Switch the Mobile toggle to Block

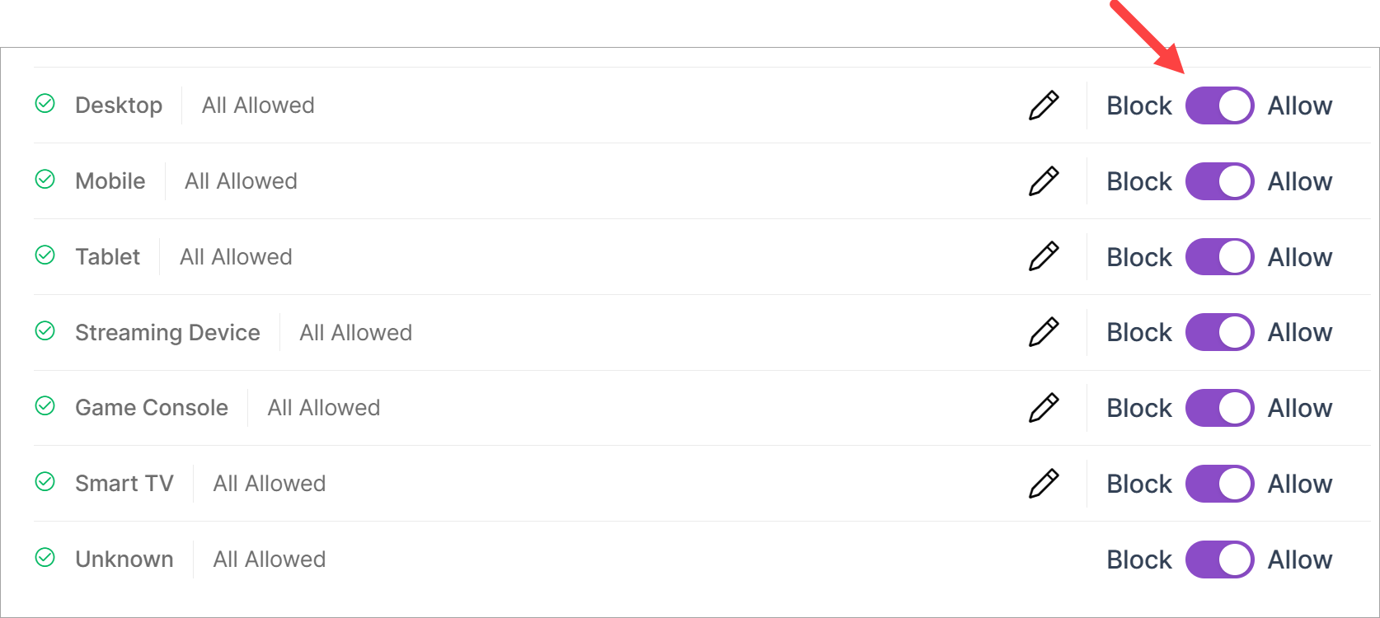(x=1219, y=181)
